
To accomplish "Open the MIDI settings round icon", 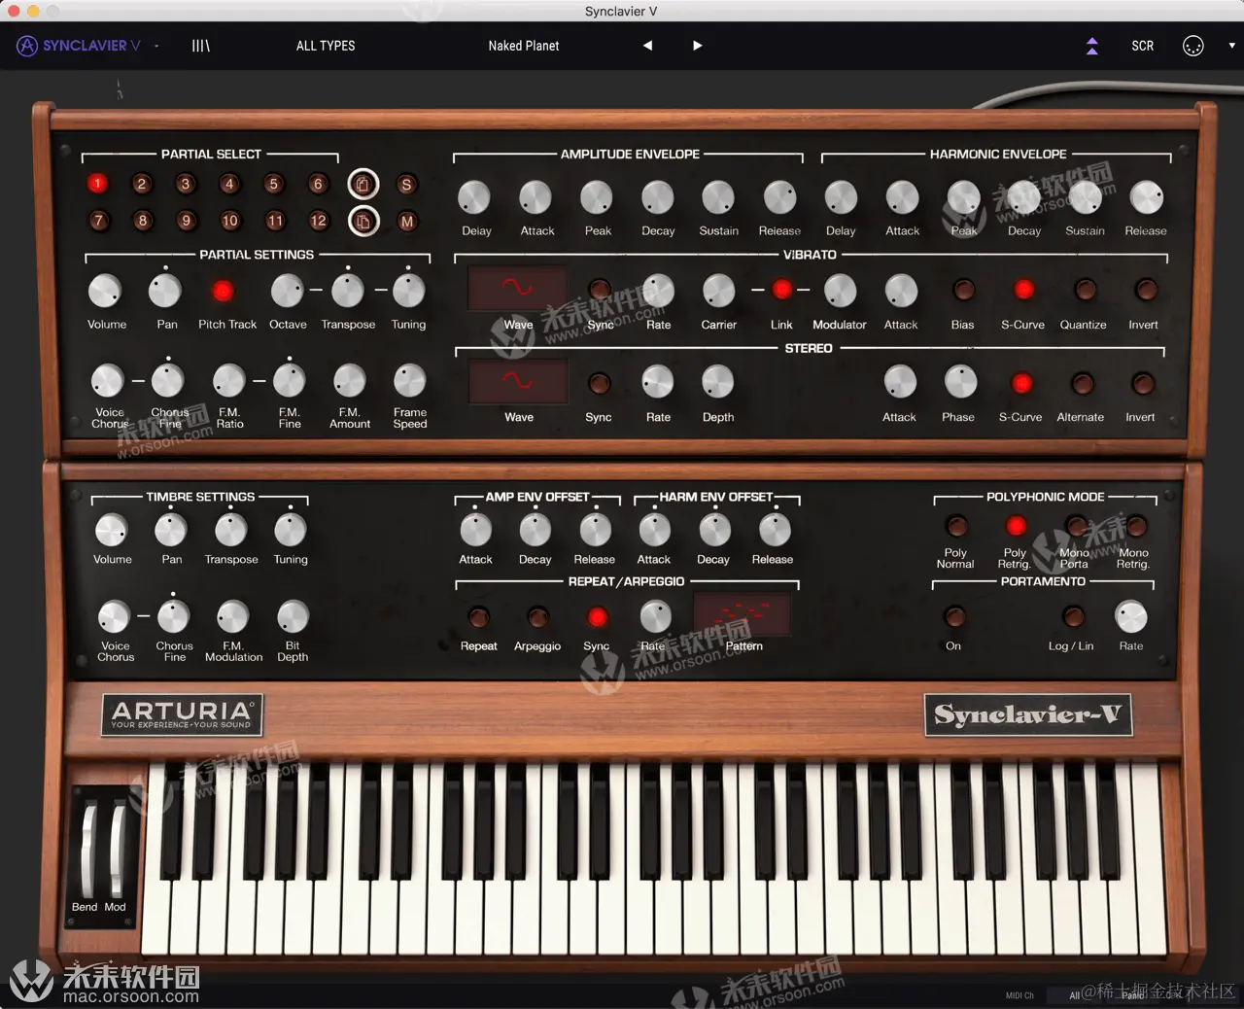I will (x=1193, y=46).
